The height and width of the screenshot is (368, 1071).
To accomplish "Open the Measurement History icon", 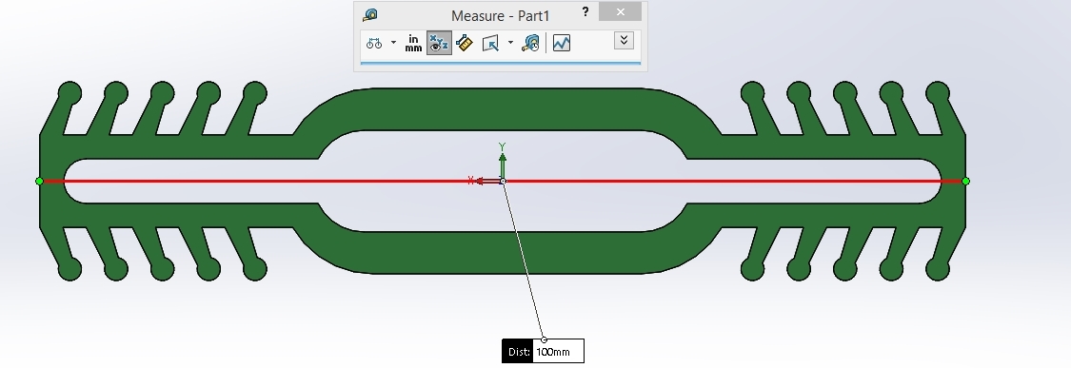I will click(530, 44).
